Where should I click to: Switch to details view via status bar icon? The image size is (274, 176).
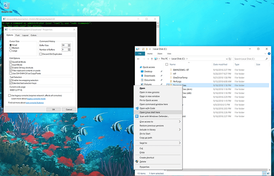pos(264,173)
